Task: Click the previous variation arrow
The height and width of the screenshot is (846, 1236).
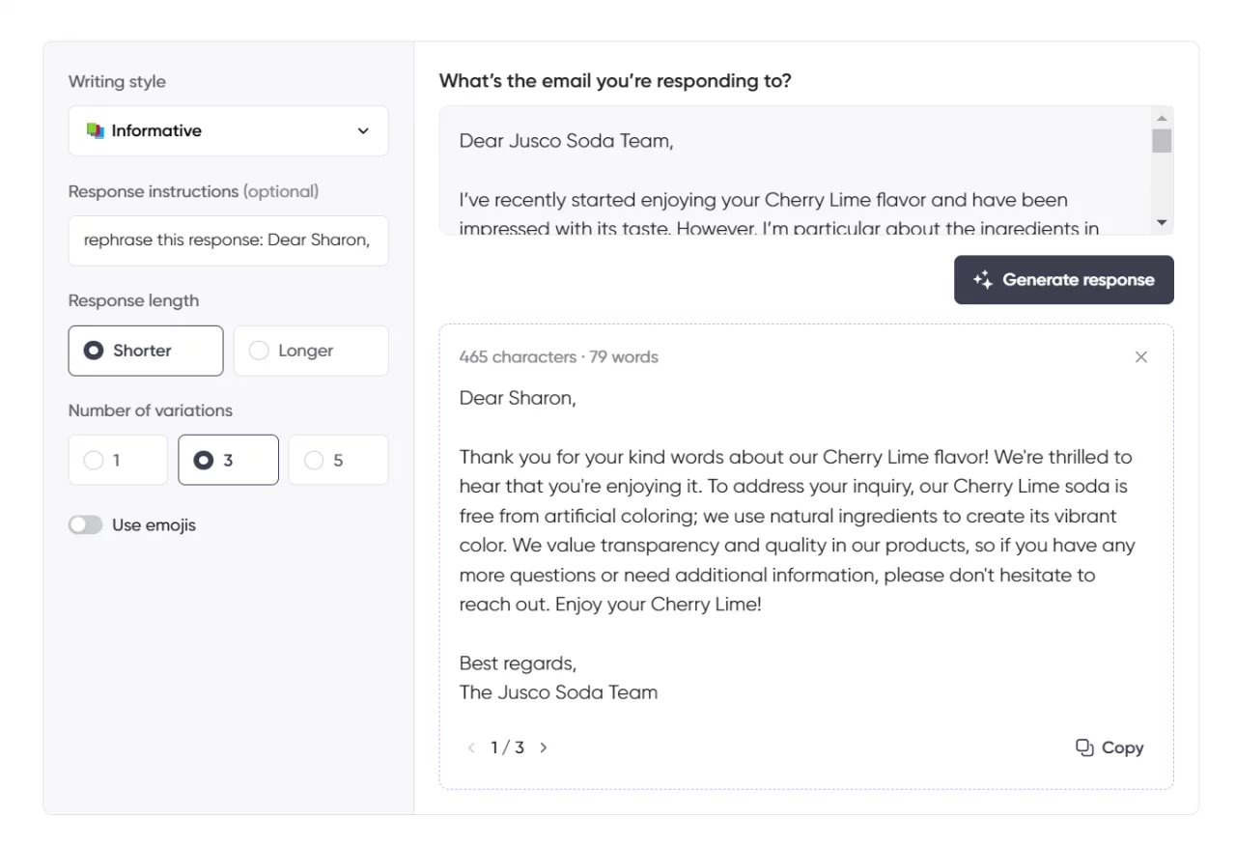Action: tap(471, 747)
